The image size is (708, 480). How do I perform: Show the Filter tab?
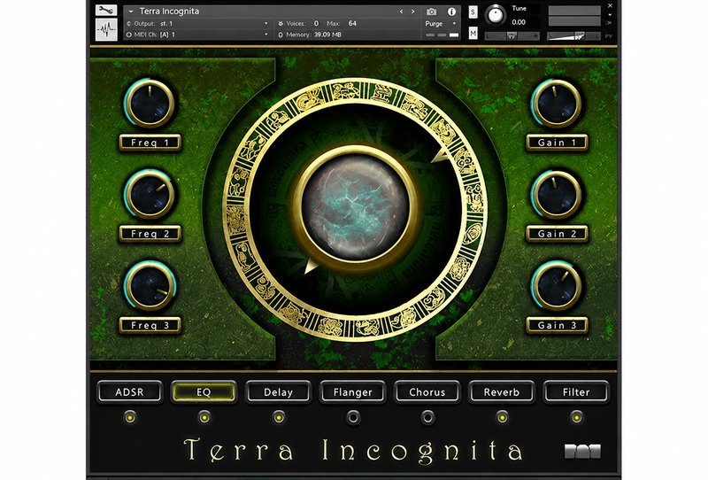576,391
